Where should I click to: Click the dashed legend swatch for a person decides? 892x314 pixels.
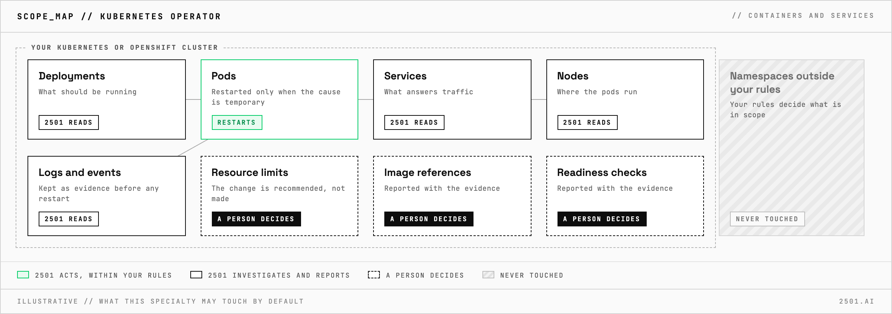click(x=374, y=275)
